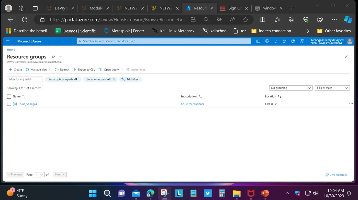Click the Create button
The width and height of the screenshot is (358, 200).
click(15, 69)
